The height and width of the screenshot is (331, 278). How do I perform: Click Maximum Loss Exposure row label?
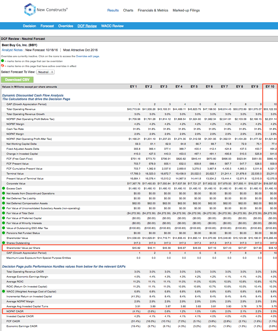39,258
